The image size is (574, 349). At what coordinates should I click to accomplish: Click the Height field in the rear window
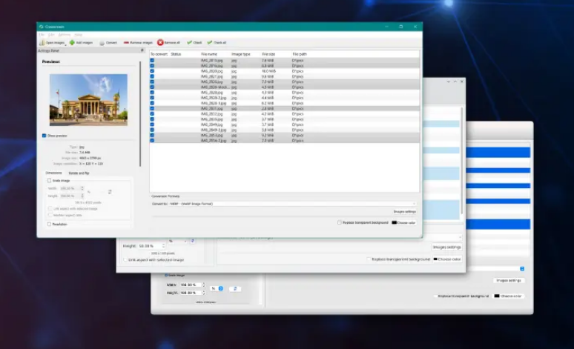191,293
